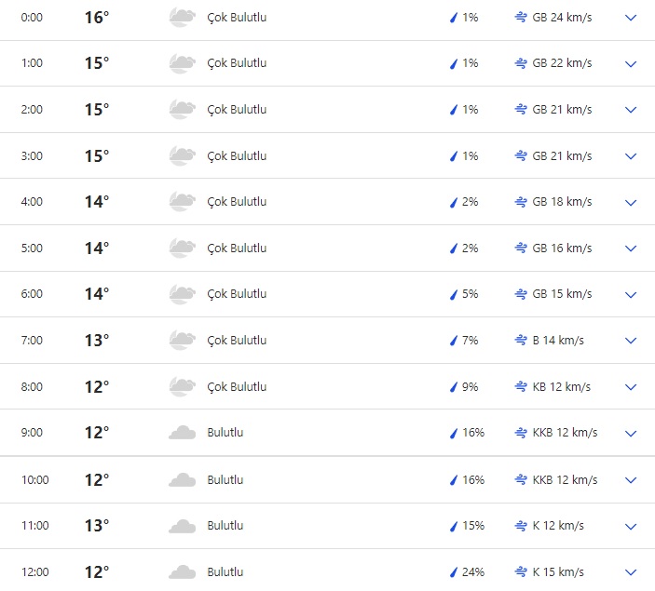Expand the 3:00 row with the chevron
The height and width of the screenshot is (591, 655).
[x=631, y=156]
